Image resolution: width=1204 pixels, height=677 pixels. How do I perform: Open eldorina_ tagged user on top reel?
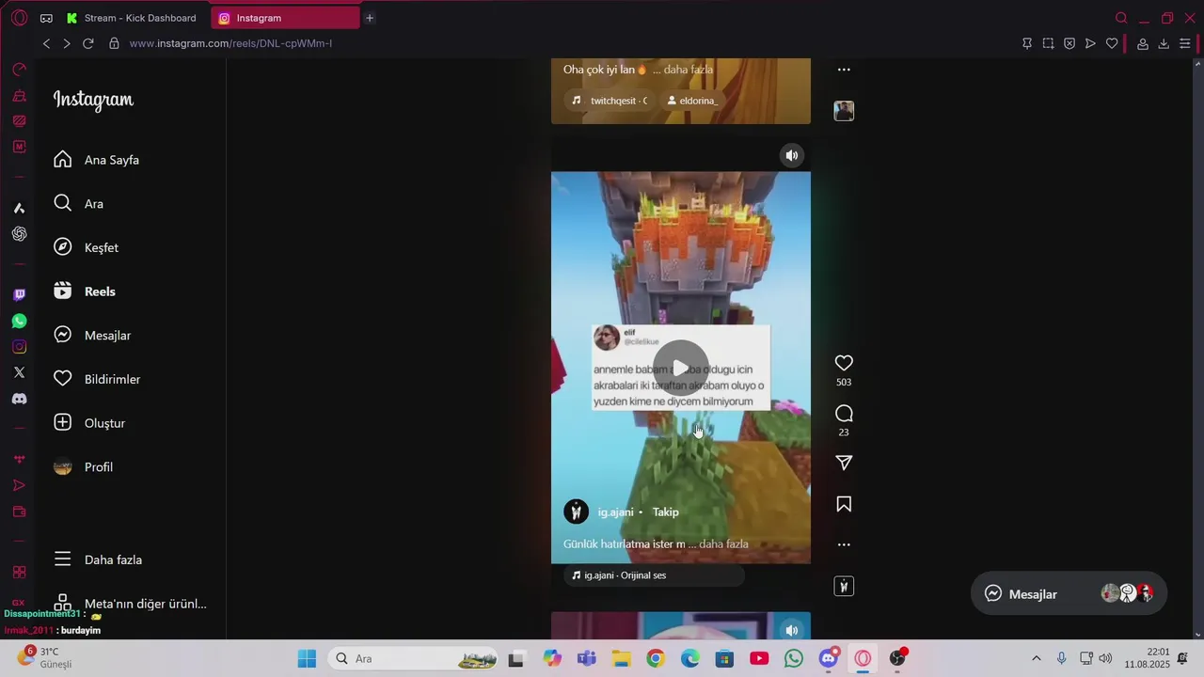pyautogui.click(x=692, y=101)
